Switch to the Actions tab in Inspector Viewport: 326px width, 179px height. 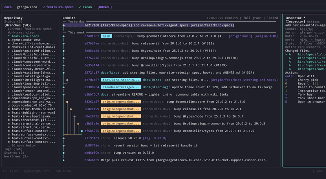point(313,22)
